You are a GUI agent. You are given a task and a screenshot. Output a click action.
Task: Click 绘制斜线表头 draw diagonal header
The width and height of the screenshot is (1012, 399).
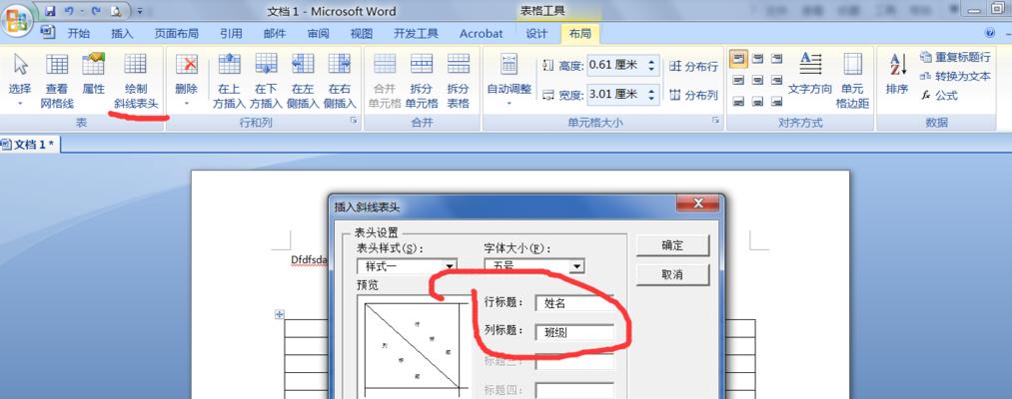click(x=136, y=80)
